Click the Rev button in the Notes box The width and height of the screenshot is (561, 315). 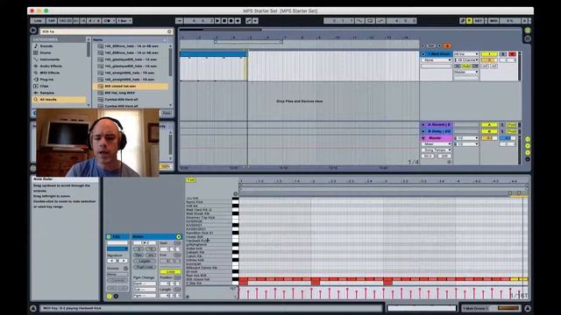[138, 255]
